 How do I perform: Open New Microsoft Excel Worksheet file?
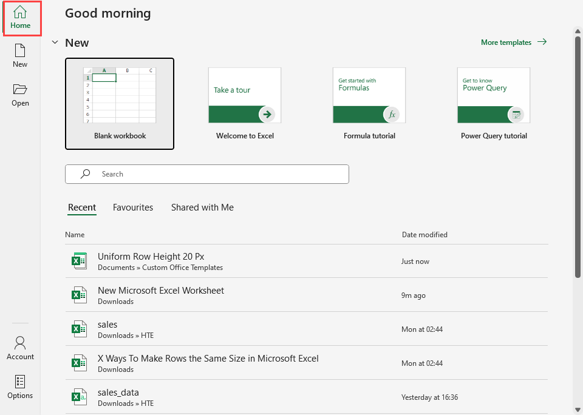click(x=161, y=291)
